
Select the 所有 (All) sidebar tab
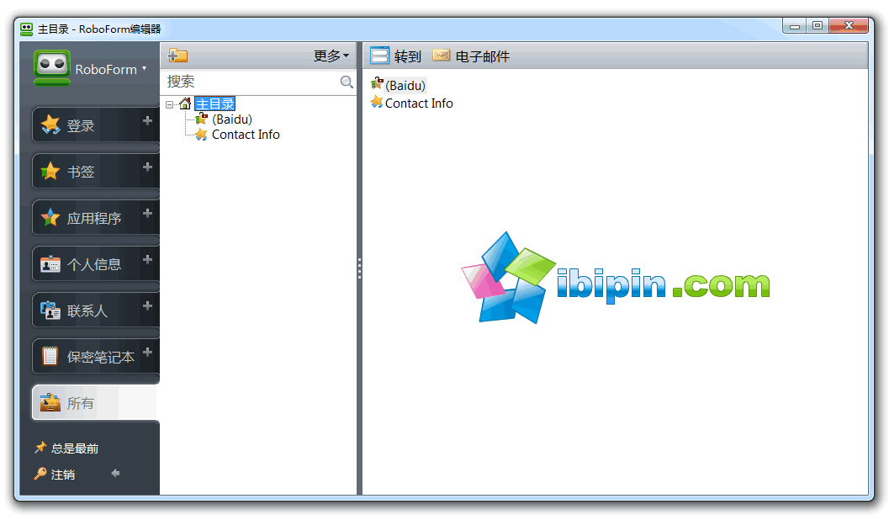(x=95, y=402)
